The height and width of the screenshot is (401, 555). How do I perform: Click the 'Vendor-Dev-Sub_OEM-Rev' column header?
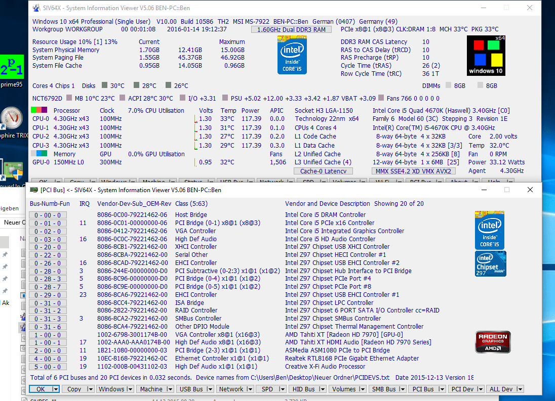134,203
